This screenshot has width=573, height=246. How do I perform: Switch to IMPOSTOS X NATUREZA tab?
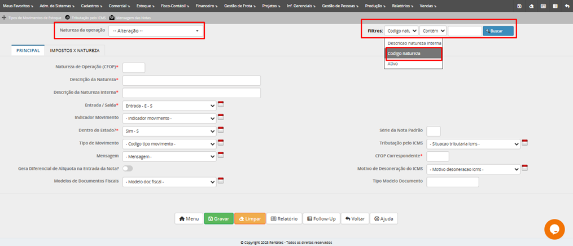(x=75, y=50)
